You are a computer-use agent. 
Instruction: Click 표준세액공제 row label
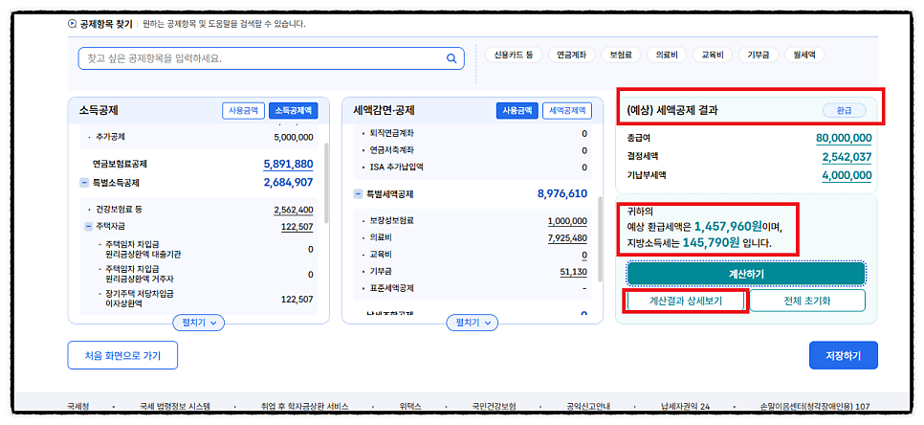391,288
